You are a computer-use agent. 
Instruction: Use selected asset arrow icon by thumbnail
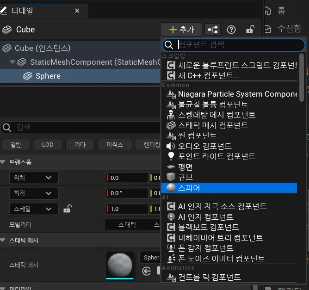pos(147,271)
